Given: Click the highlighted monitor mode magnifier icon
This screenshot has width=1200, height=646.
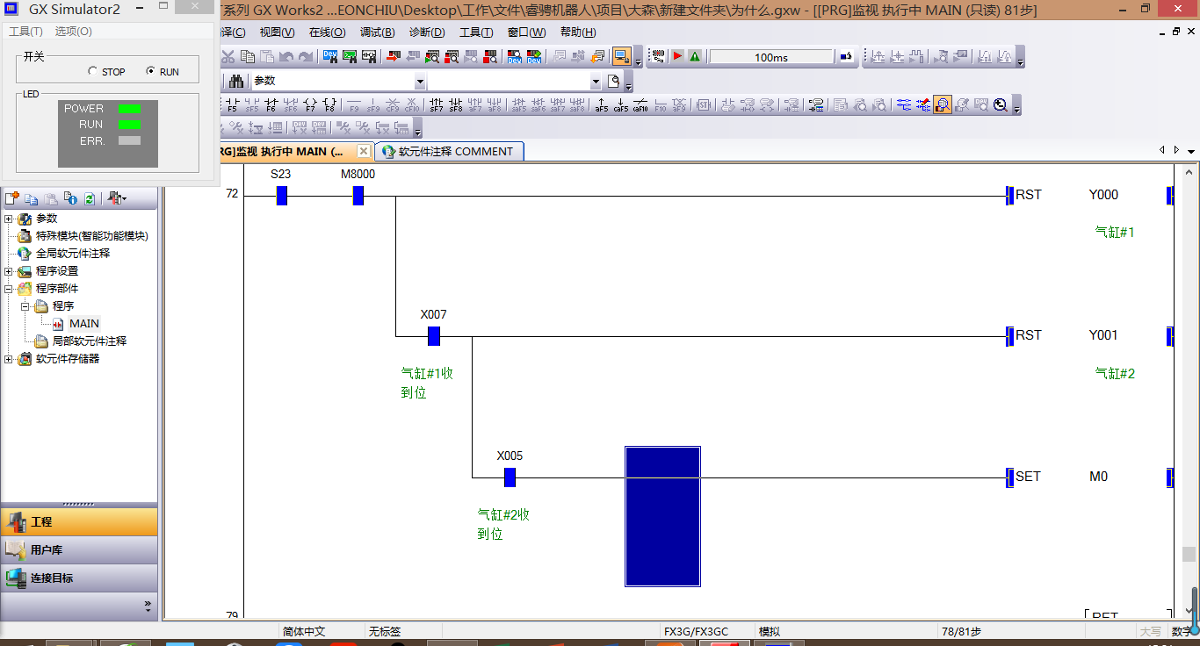Looking at the screenshot, I should point(942,105).
